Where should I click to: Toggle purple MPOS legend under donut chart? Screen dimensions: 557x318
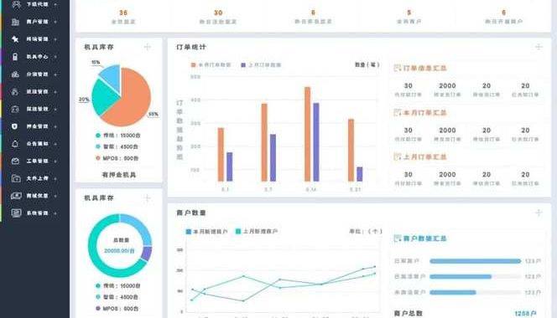[x=117, y=309]
